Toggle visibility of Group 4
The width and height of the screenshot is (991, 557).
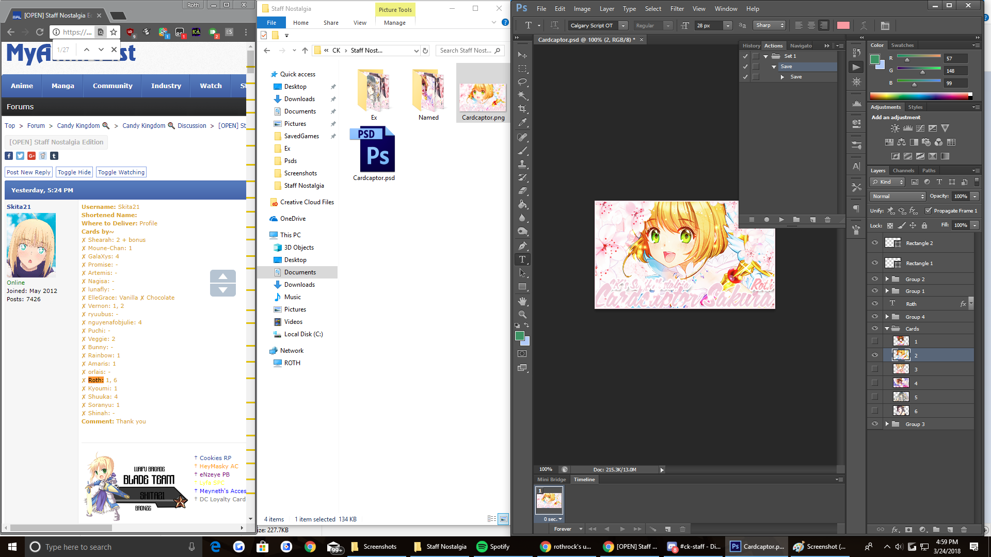click(x=874, y=316)
